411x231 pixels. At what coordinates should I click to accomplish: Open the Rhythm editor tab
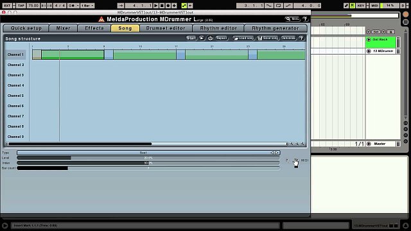[x=218, y=28]
